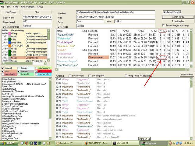Image resolution: width=195 pixels, height=146 pixels.
Task: Open the Edit menu
Action: [x=9, y=7]
